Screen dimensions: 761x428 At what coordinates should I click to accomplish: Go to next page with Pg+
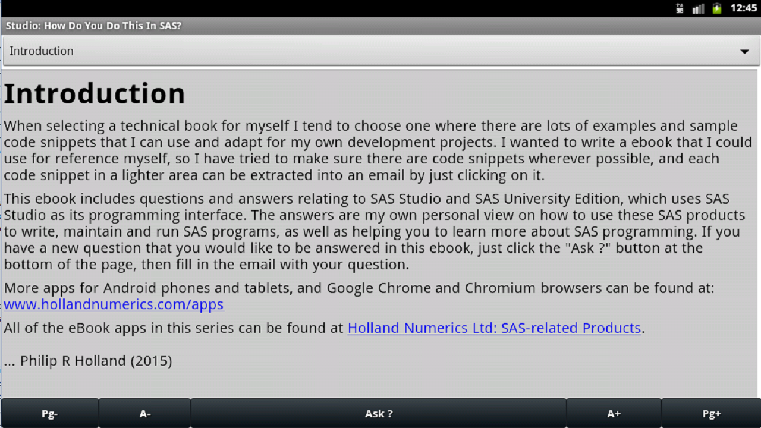711,414
